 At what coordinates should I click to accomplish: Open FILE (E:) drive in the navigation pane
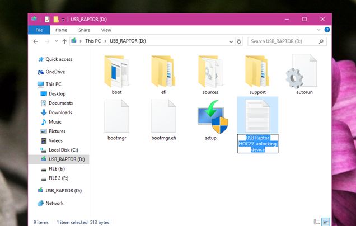(53, 169)
